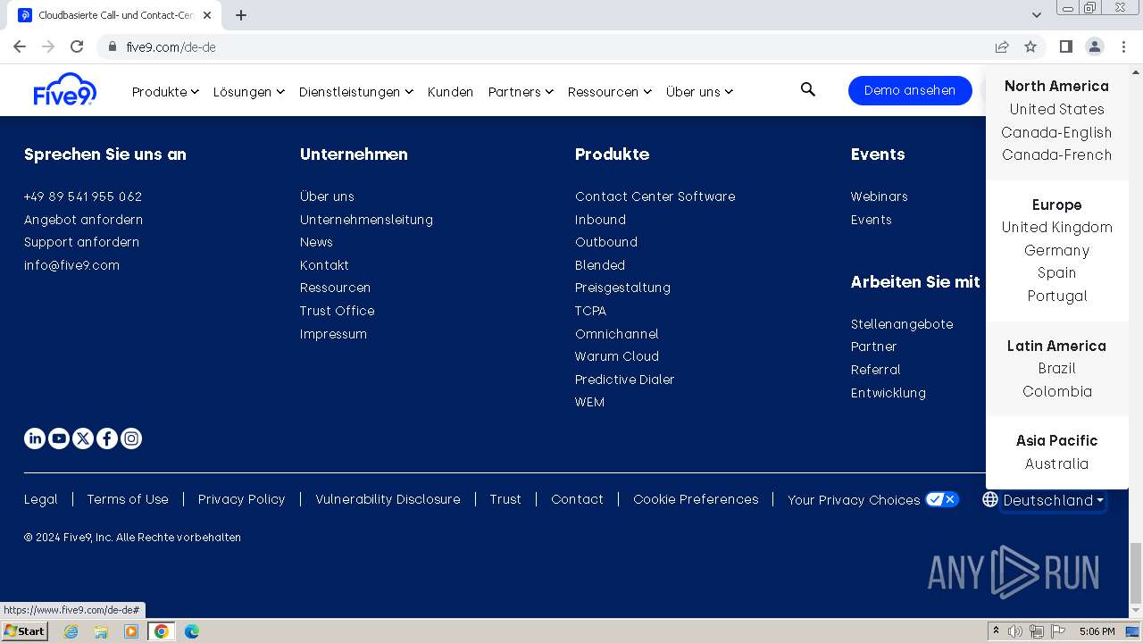
Task: Open the YouTube social icon
Action: [59, 438]
